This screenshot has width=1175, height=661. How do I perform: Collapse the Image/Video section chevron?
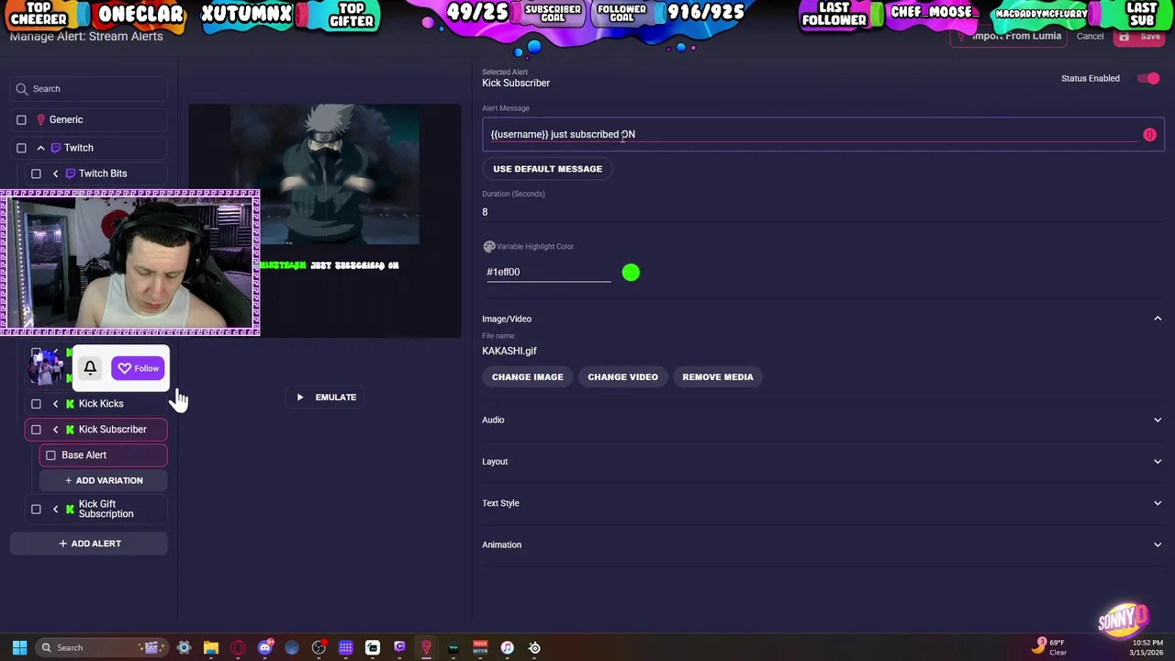tap(1157, 319)
